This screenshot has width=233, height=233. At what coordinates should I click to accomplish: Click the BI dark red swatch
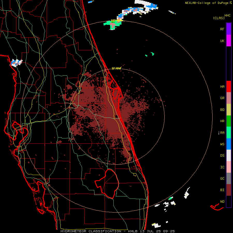(229, 190)
